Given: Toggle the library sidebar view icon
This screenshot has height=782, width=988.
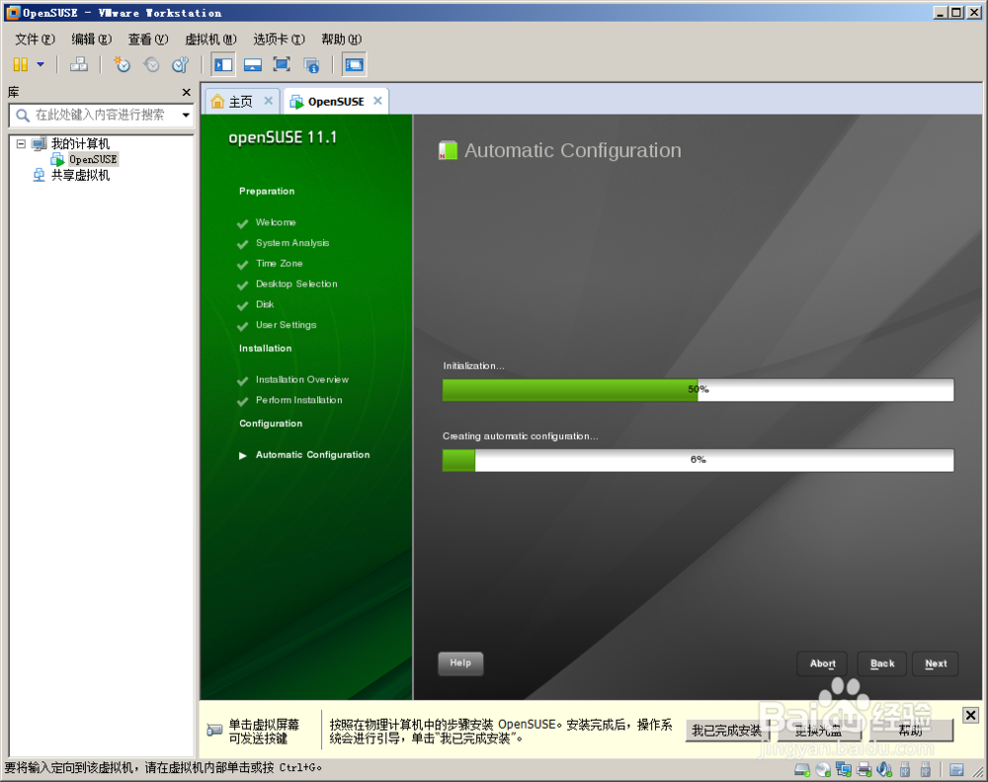Looking at the screenshot, I should pos(223,64).
